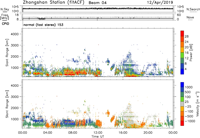Select the 'Freq. [MHz]' axis label
Image resolution: width=200 pixels, height=138 pixels.
click(4, 17)
